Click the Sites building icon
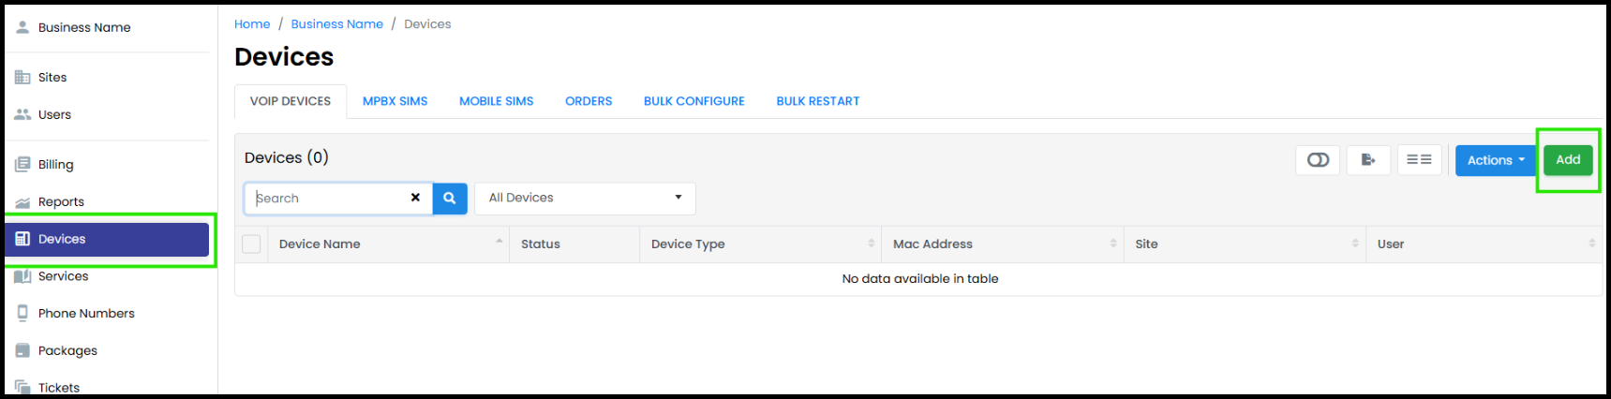 (22, 77)
